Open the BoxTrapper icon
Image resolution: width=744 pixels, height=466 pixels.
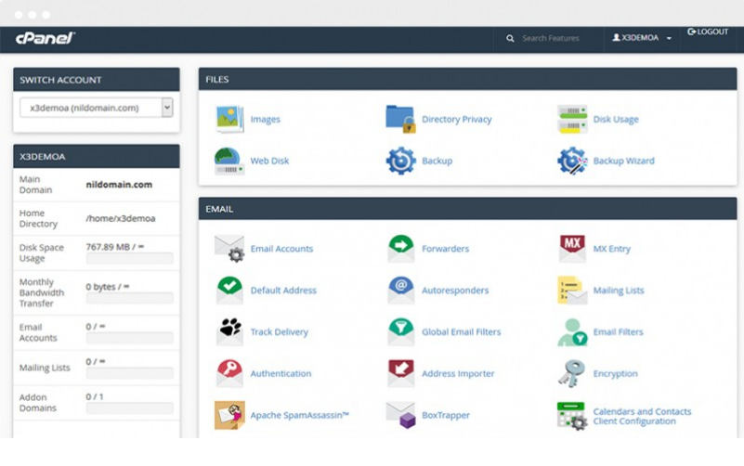pos(400,415)
